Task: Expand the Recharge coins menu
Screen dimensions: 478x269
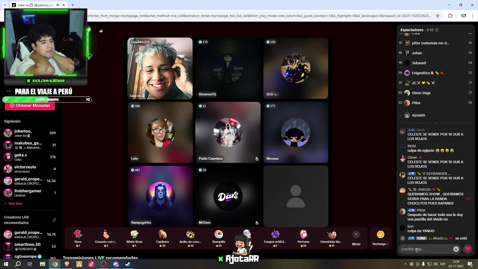Action: 381,238
